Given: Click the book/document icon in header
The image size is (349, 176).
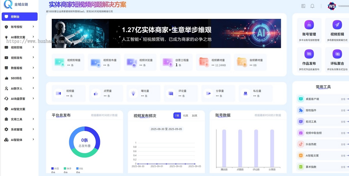Looking at the screenshot, I should click(303, 6).
